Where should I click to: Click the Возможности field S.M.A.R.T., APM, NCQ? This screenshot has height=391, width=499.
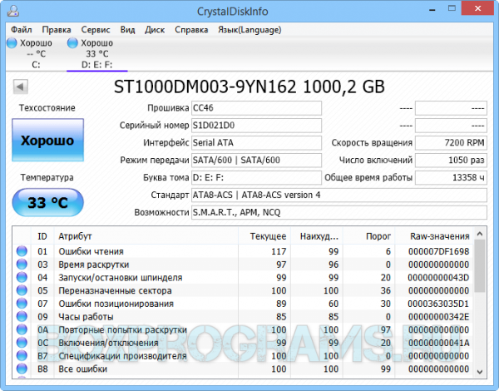coord(339,212)
